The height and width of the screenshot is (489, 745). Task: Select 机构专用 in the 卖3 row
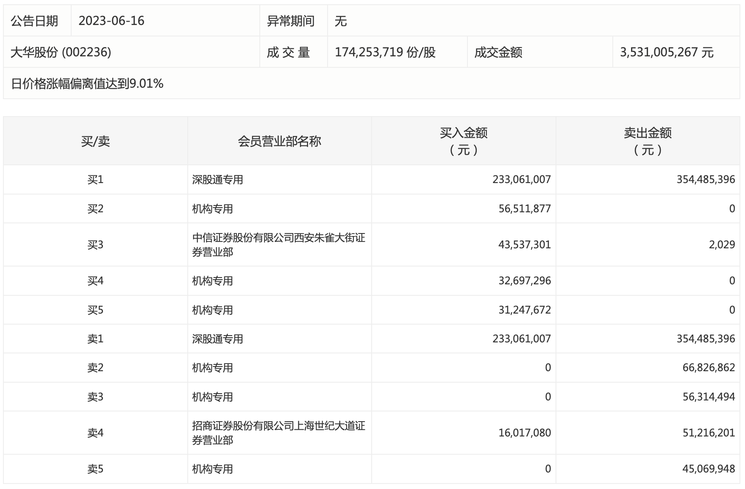(x=212, y=397)
